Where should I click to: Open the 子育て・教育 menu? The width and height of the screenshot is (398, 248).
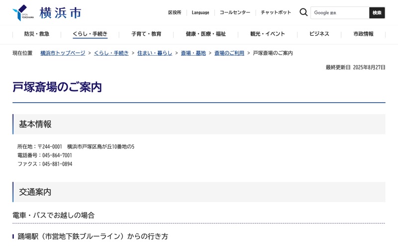click(146, 34)
